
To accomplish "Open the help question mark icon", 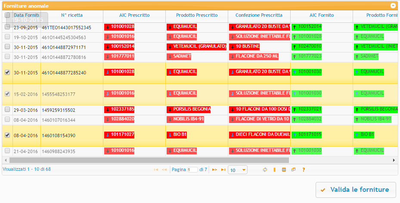I will 303,169.
